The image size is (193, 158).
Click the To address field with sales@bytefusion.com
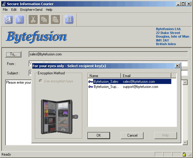click(108, 54)
